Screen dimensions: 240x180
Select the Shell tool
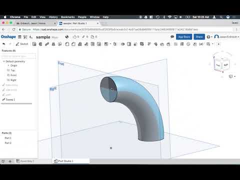click(92, 44)
